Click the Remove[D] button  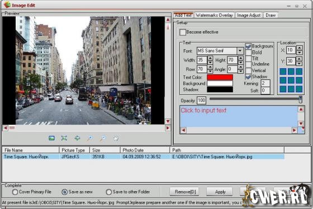coord(185,192)
